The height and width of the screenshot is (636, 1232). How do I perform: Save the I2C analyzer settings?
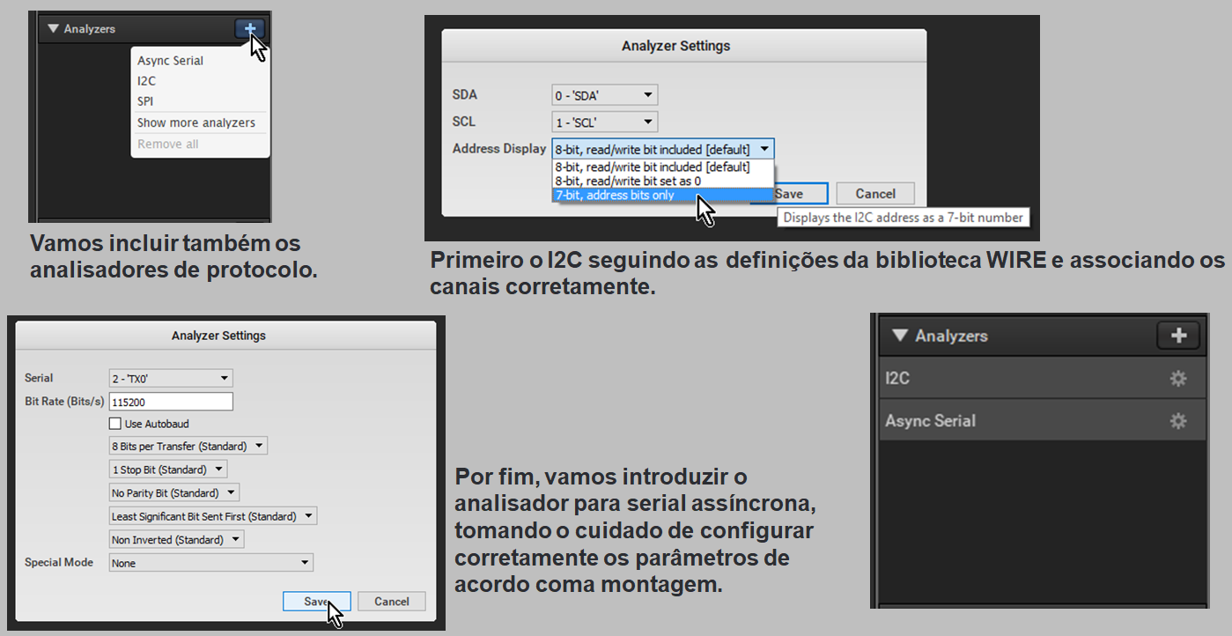coord(789,194)
